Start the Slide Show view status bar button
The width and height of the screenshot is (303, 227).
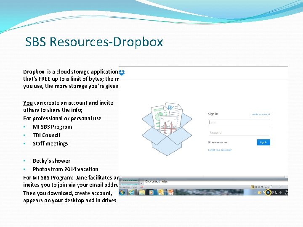pyautogui.click(x=262, y=187)
